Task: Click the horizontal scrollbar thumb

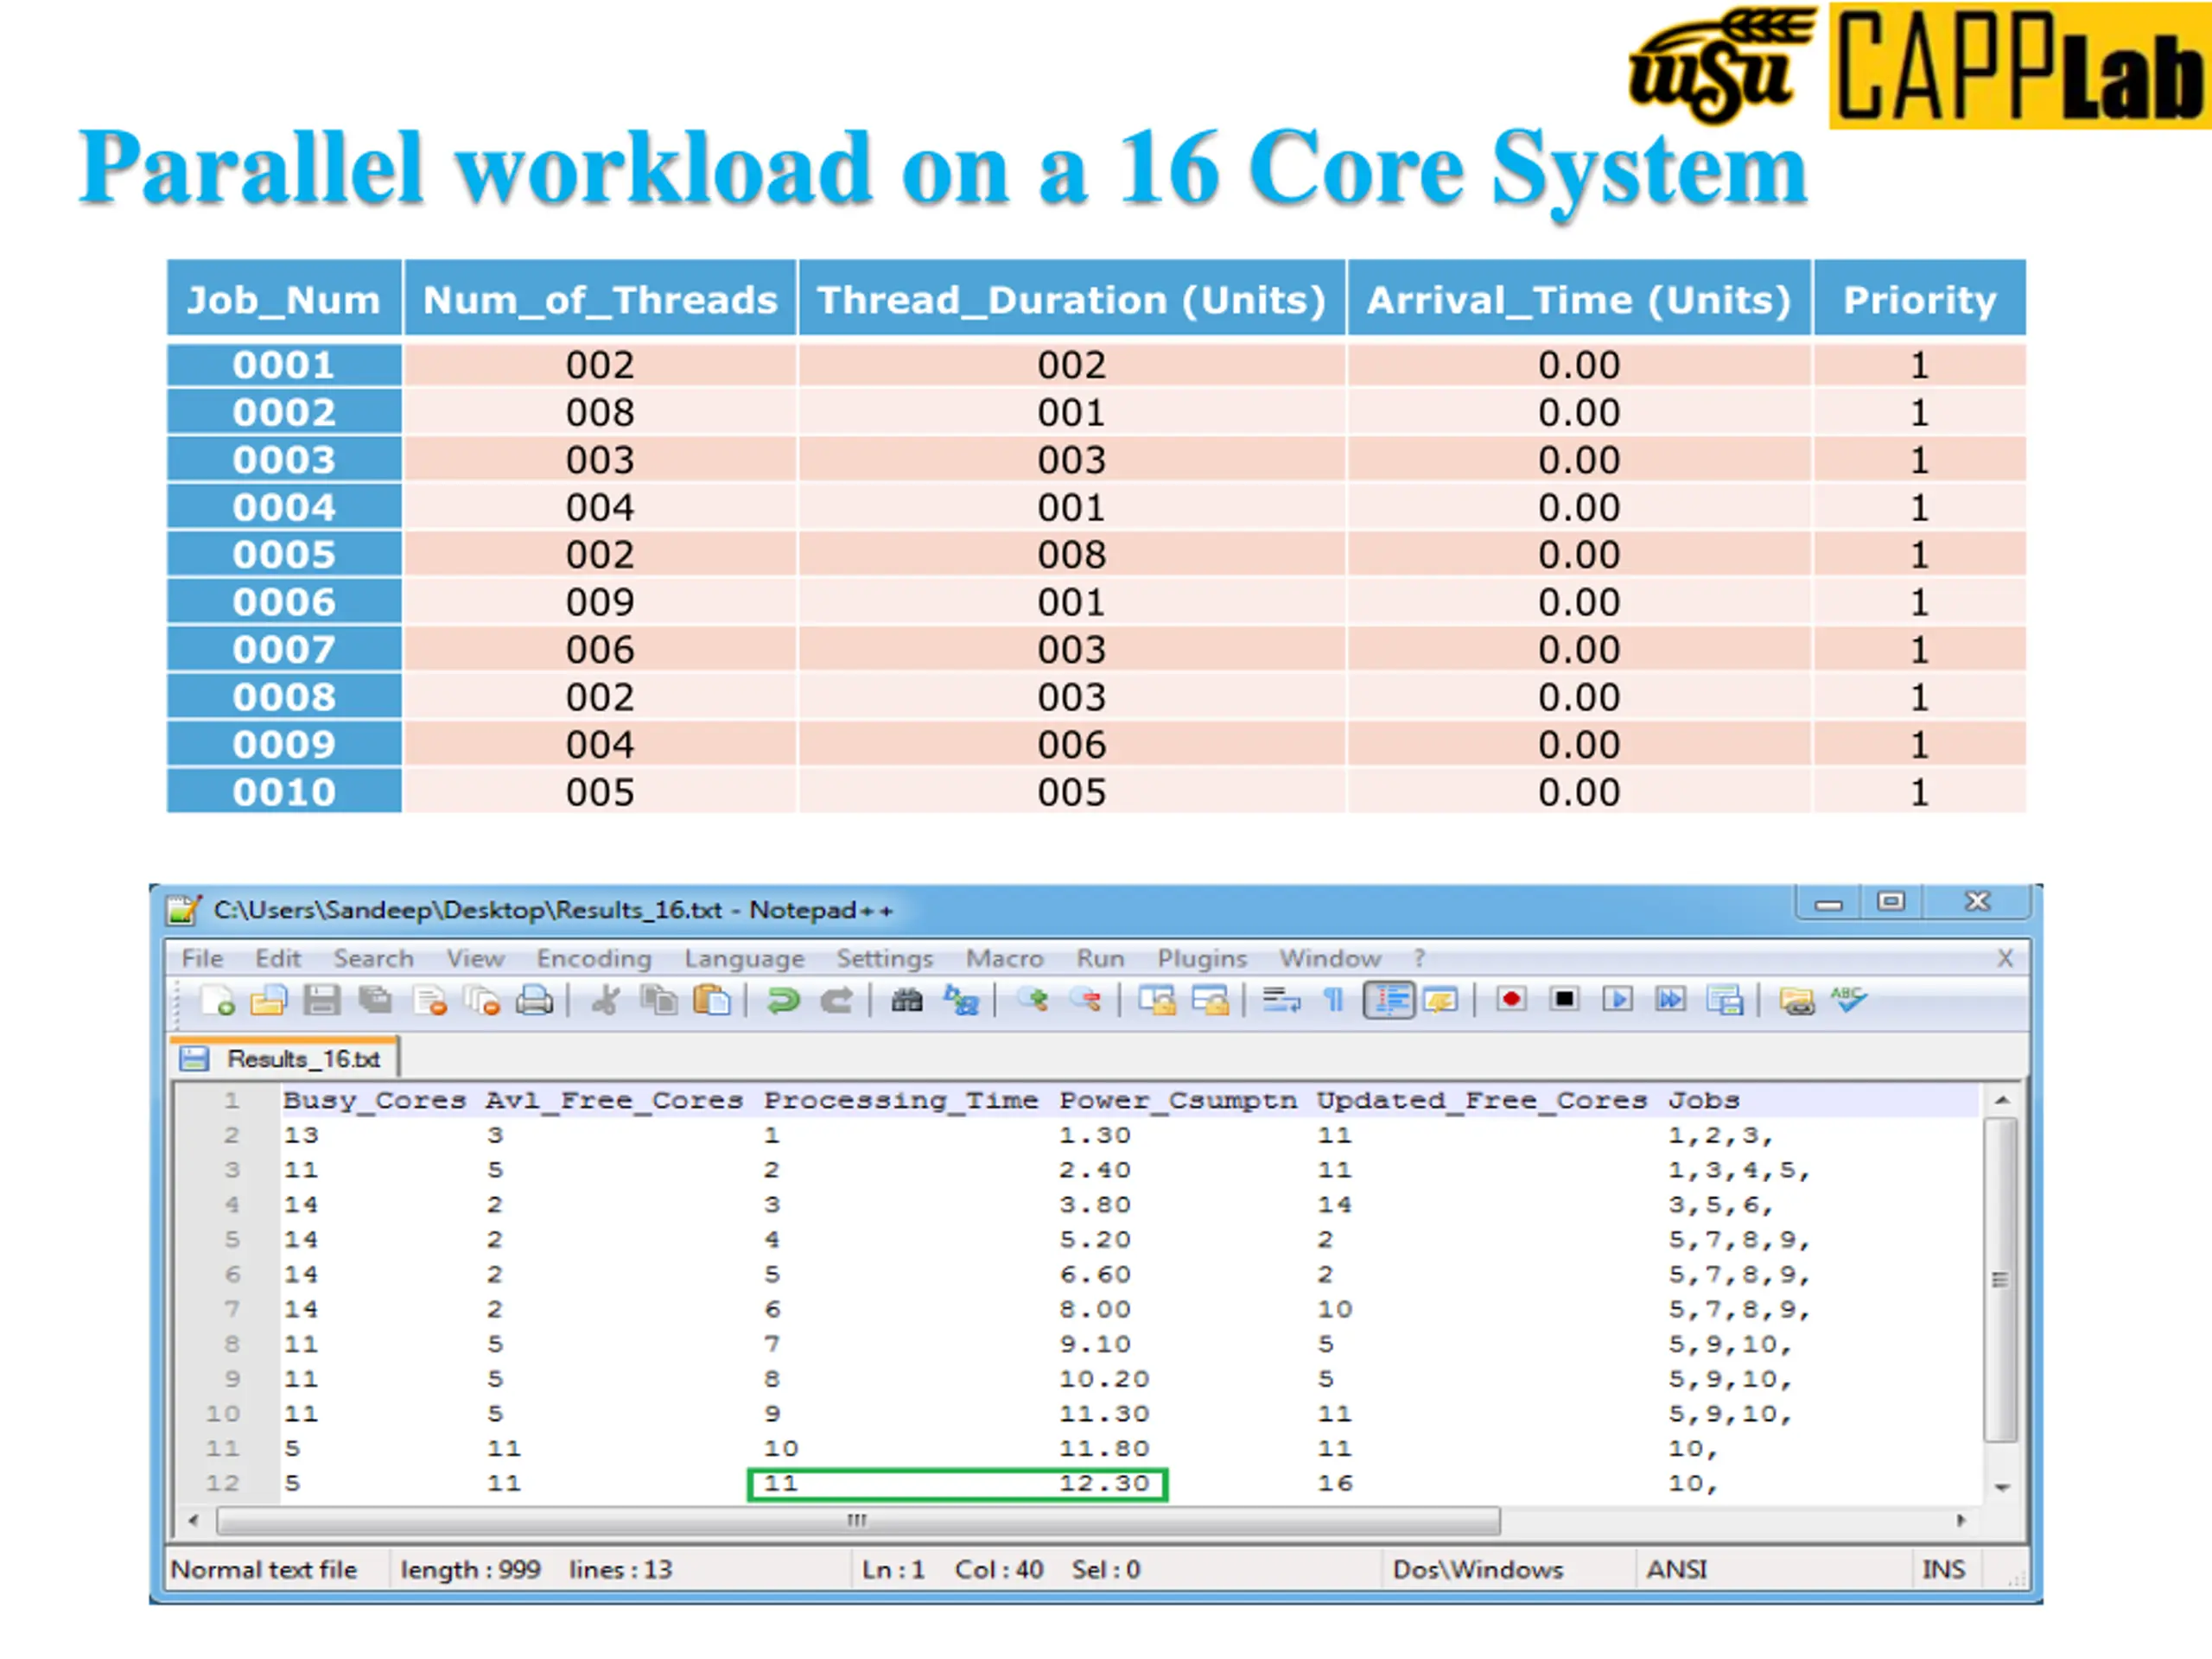Action: (858, 1521)
